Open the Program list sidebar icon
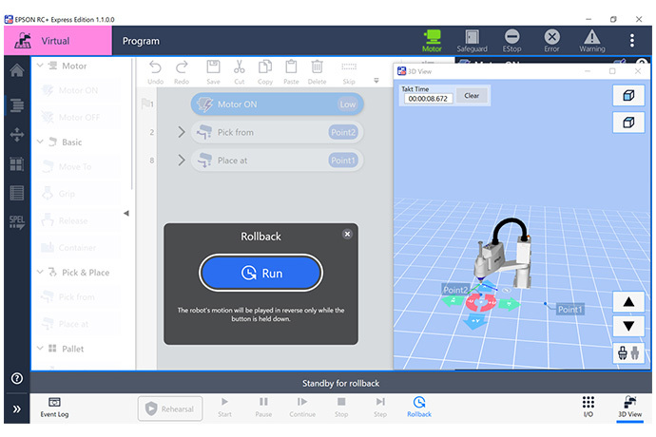656x437 pixels. 17,104
